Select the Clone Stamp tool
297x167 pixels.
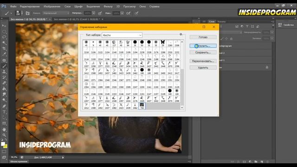click(4, 71)
